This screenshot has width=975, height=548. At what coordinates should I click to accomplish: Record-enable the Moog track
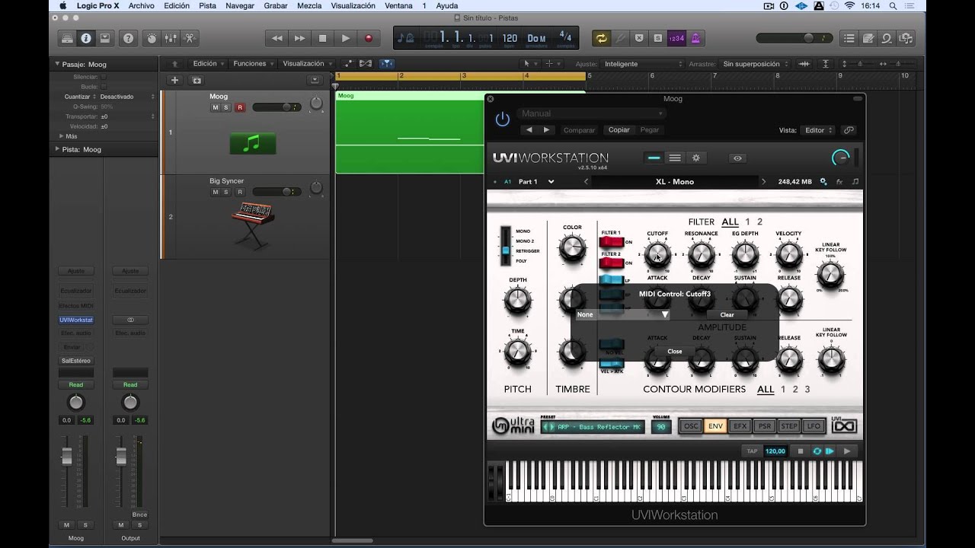(240, 107)
